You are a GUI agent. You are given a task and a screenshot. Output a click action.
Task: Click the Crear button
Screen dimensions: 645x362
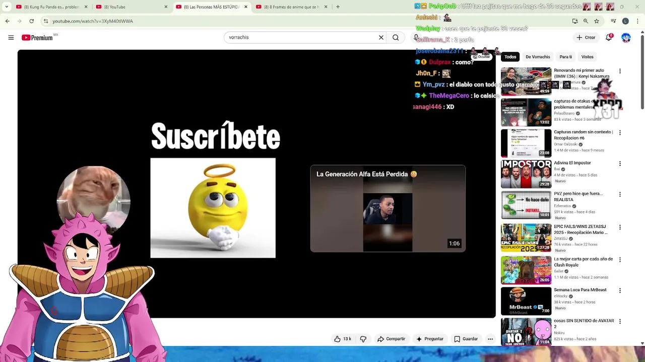click(586, 37)
